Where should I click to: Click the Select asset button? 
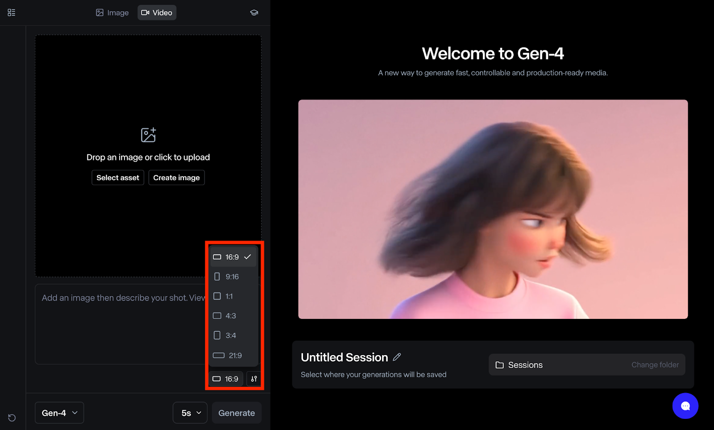point(117,177)
